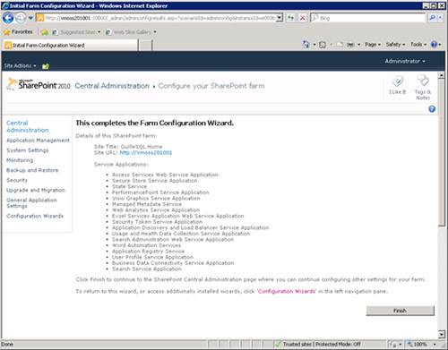The width and height of the screenshot is (448, 350).
Task: Click 'Search Service Application' list item
Action: 147,269
